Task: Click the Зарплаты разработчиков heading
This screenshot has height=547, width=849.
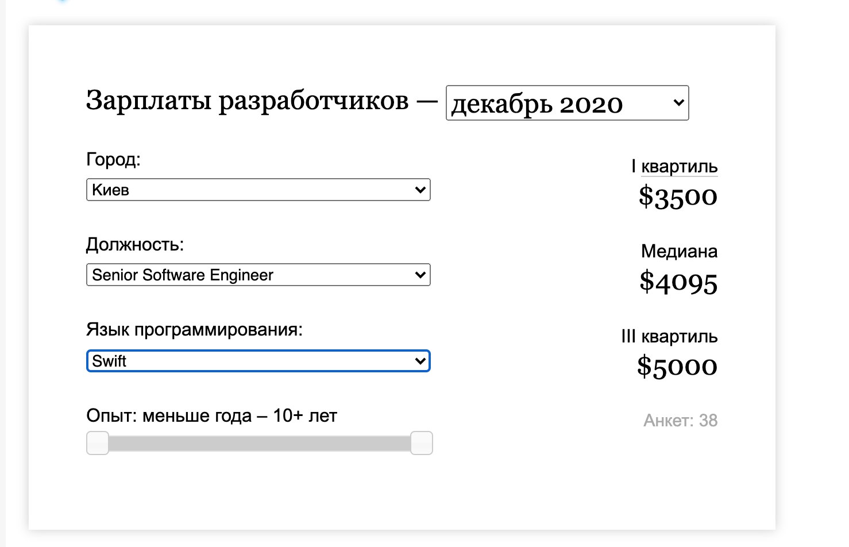Action: [247, 101]
